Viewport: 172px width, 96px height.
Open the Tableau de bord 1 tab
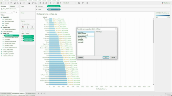[31, 93]
